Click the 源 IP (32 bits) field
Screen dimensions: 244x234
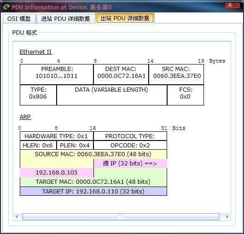(130, 164)
